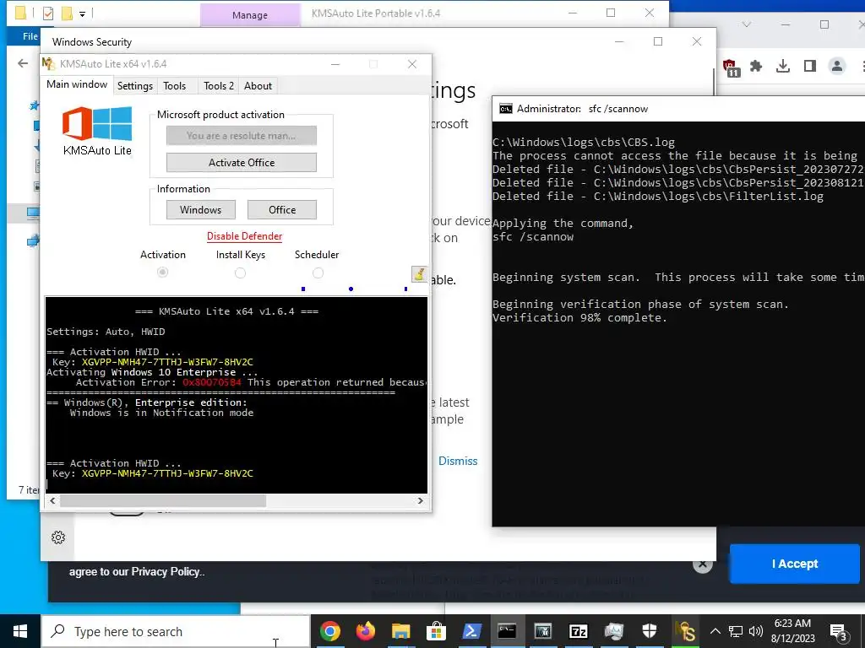Click the Disable Defender link
The width and height of the screenshot is (865, 648).
pos(244,236)
